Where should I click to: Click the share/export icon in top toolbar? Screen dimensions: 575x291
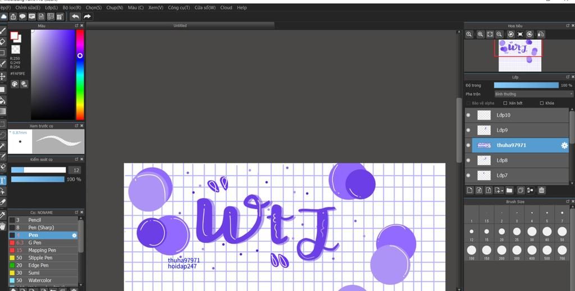(13, 16)
